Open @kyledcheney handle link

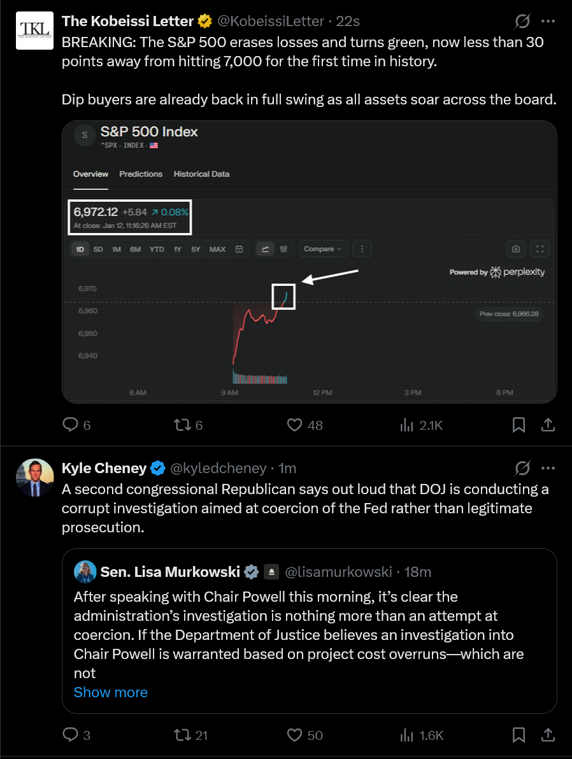tap(218, 468)
